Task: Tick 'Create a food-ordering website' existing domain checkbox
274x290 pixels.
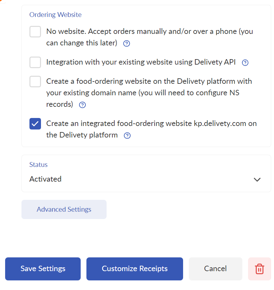Action: point(35,82)
